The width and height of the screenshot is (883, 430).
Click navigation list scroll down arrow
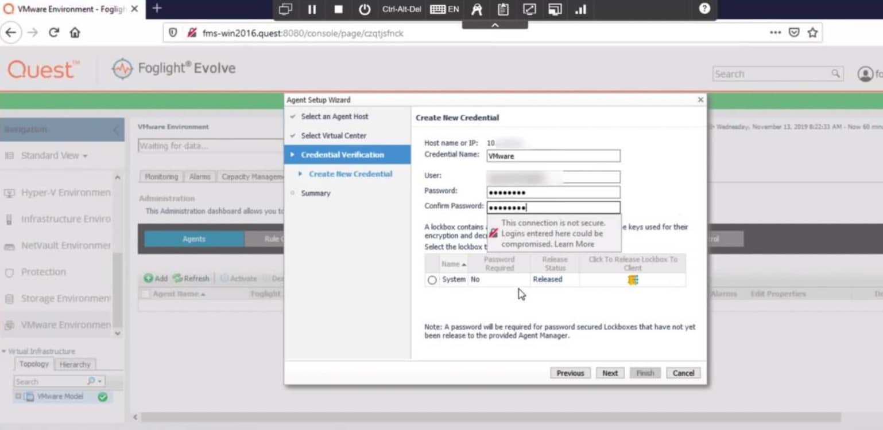point(118,333)
